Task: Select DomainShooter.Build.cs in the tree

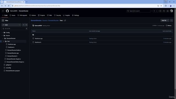Action: click(x=14, y=50)
